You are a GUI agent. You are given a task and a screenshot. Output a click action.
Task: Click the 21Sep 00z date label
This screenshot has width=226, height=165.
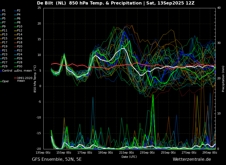pyautogui.click(x=127, y=152)
